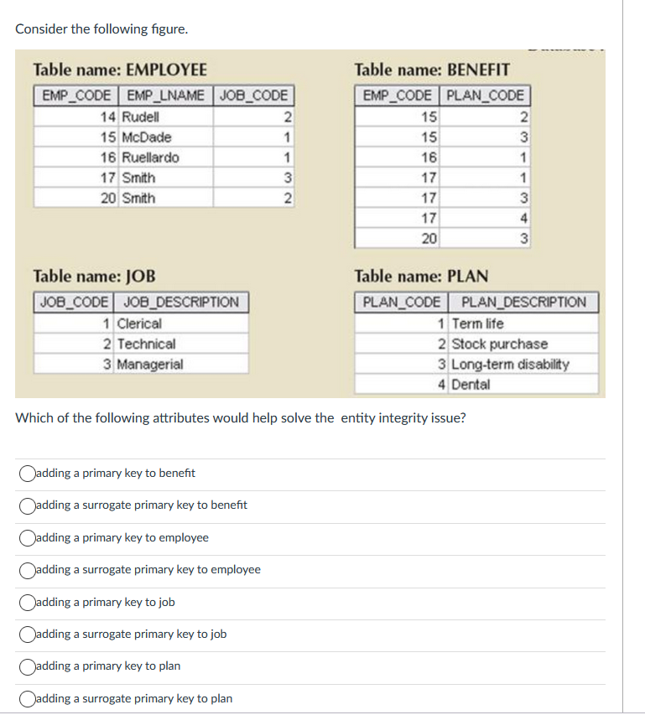Screen dimensions: 645x715
Task: Click the 'Managerial' cell in JOB table
Action: (x=153, y=364)
